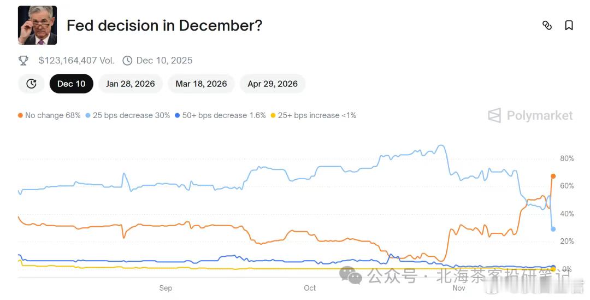Click the WeChat icon in the watermark
The width and height of the screenshot is (590, 300).
coord(351,275)
